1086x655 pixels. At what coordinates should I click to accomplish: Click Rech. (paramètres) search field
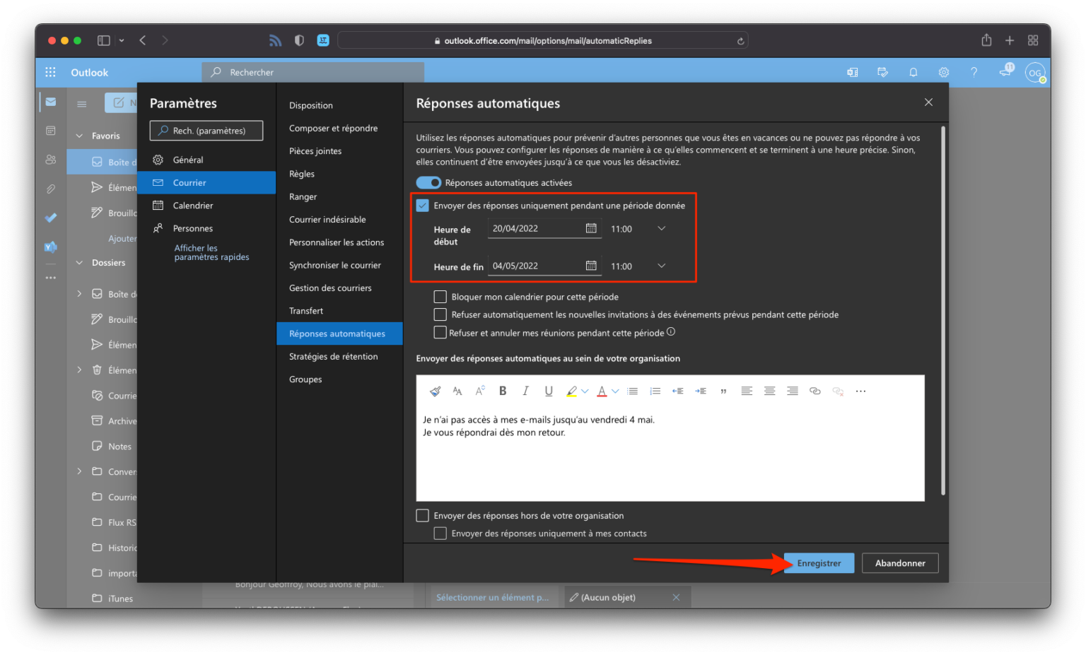[206, 131]
